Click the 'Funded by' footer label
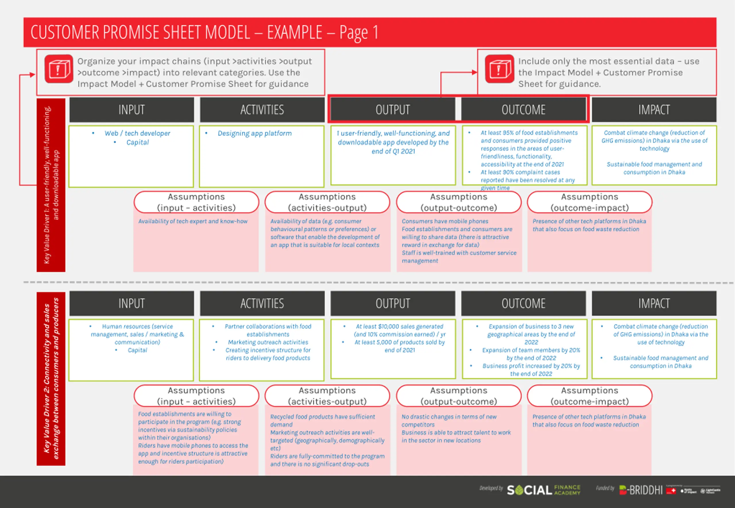 tap(605, 488)
